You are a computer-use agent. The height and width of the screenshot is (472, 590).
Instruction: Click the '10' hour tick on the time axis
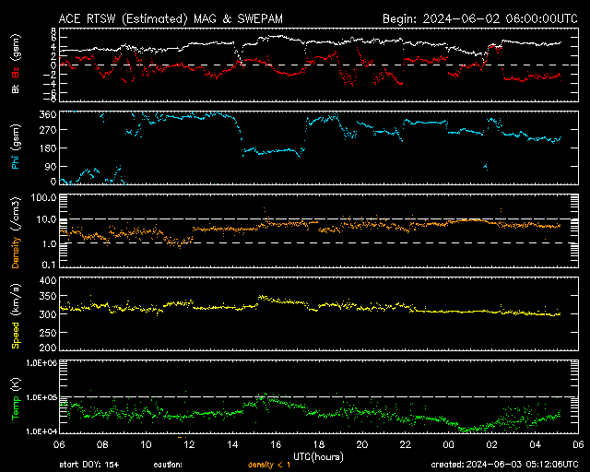click(146, 444)
